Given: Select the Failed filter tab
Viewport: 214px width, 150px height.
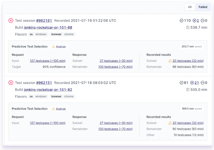Looking at the screenshot, I should (203, 7).
